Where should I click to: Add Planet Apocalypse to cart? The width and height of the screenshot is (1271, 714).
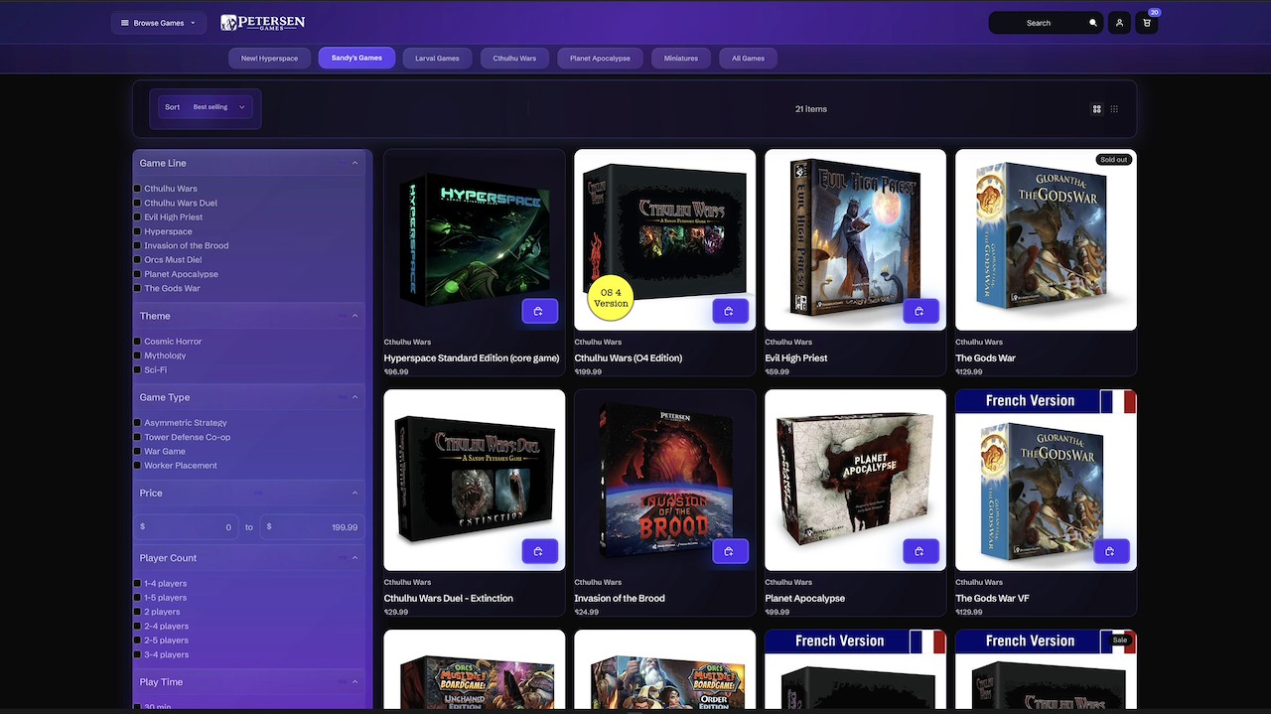pos(920,551)
